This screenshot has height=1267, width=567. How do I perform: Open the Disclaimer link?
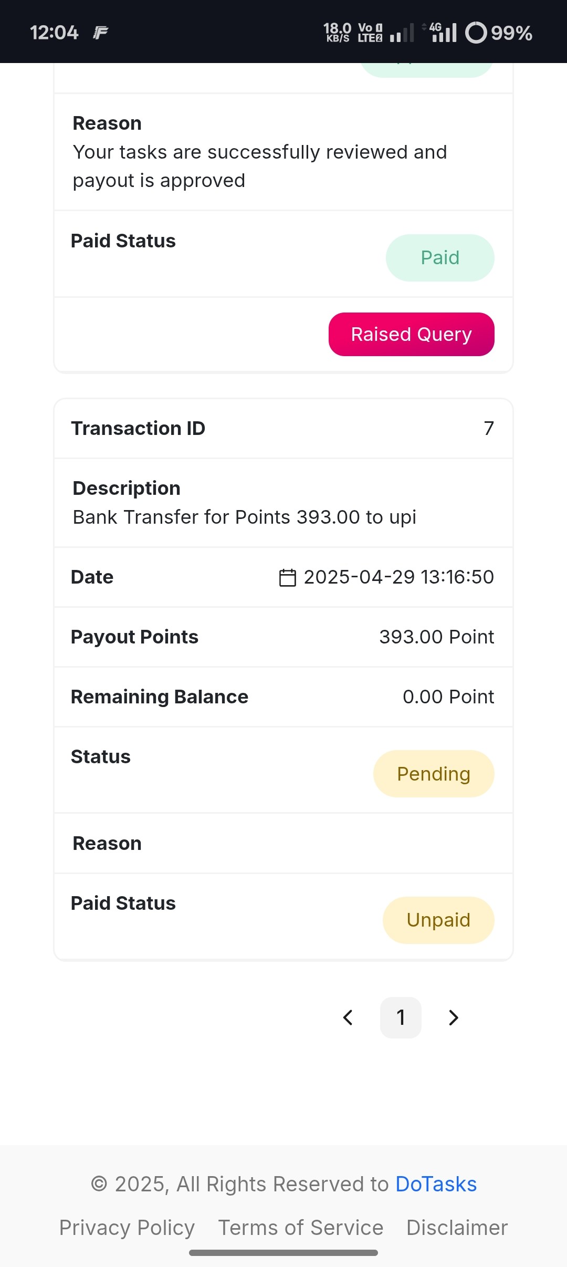tap(457, 1228)
